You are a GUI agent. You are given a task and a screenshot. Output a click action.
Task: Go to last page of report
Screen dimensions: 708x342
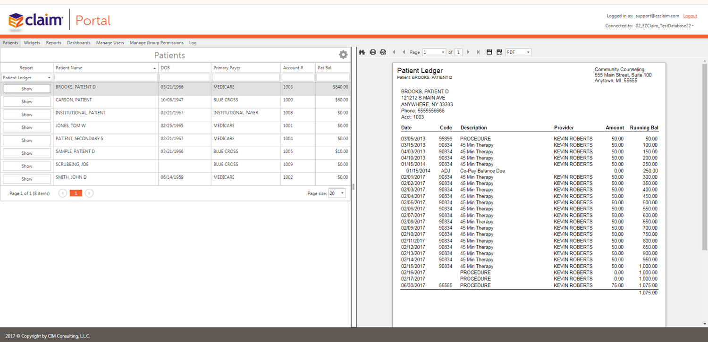click(478, 52)
